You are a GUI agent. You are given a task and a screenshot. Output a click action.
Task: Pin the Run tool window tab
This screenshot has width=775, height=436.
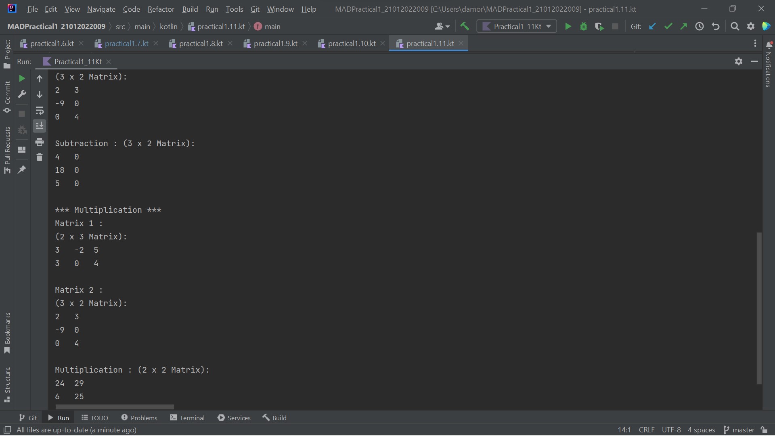coord(22,170)
